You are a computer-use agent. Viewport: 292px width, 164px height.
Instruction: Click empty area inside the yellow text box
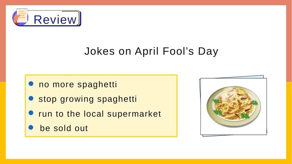click(x=149, y=128)
